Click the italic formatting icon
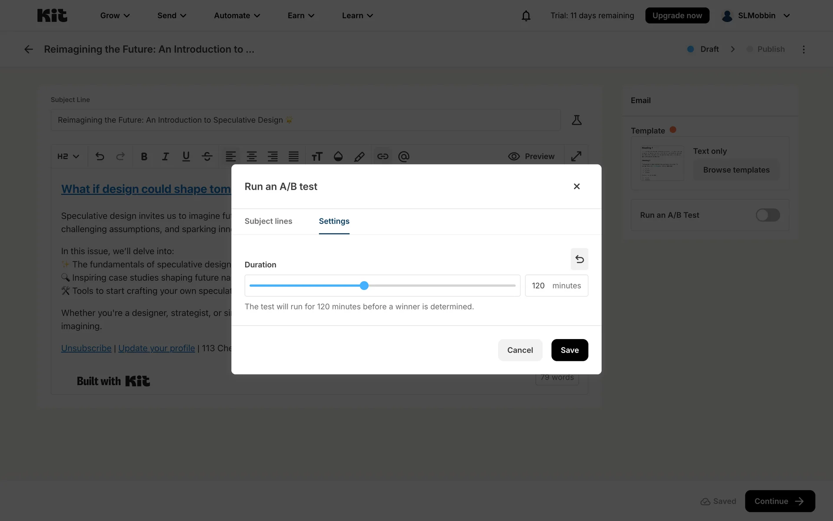Screen dimensions: 833x521 (165, 156)
